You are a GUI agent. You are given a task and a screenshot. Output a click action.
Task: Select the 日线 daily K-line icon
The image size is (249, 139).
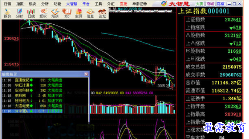click(x=31, y=13)
